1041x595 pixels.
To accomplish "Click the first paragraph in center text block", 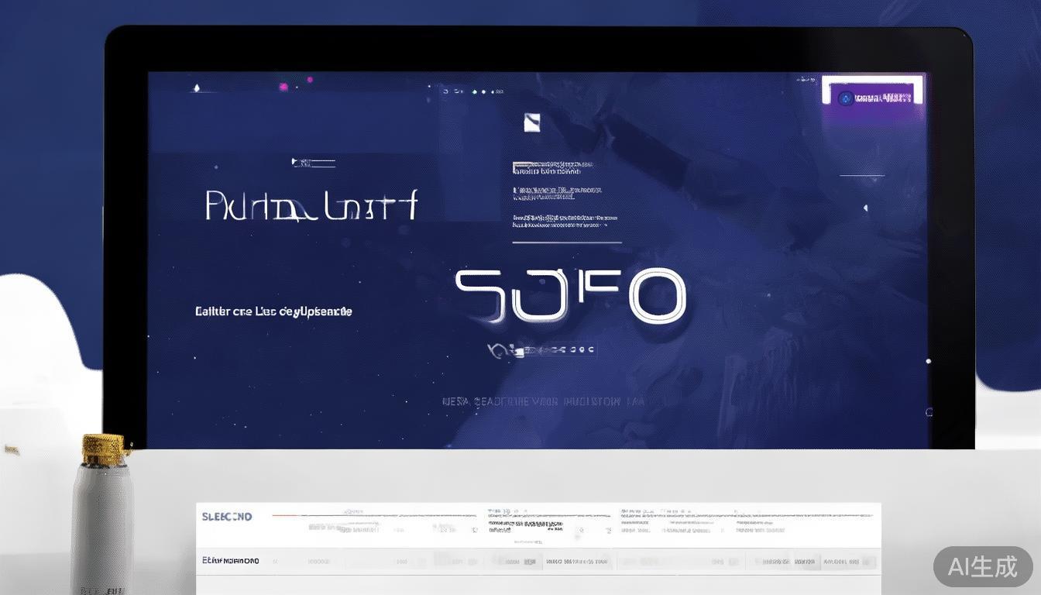I will coord(553,167).
